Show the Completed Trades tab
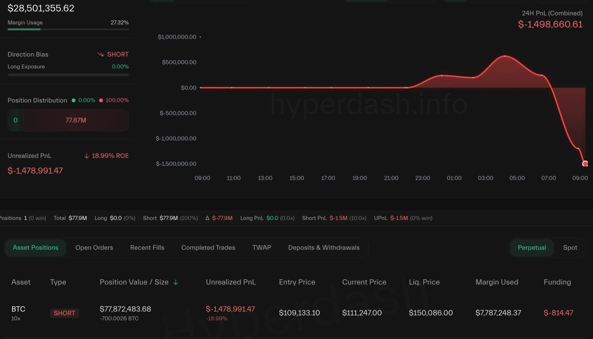 click(208, 248)
